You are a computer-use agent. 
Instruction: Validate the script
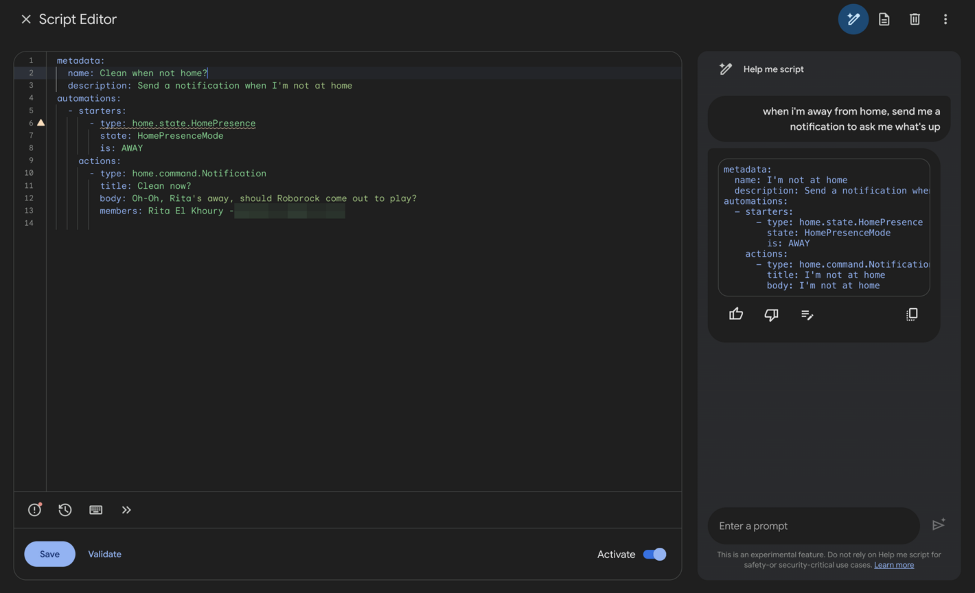coord(104,554)
